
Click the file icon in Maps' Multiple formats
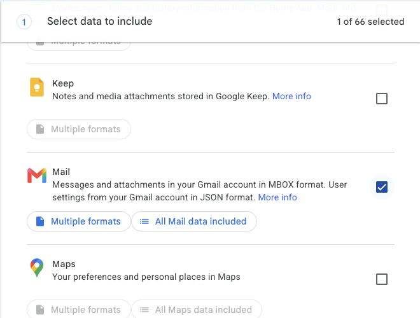click(x=40, y=310)
